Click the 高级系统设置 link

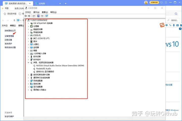click(10, 47)
